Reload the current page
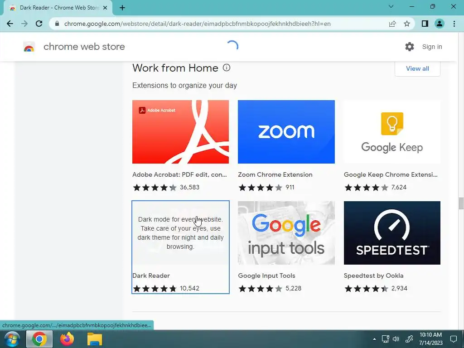 click(39, 24)
